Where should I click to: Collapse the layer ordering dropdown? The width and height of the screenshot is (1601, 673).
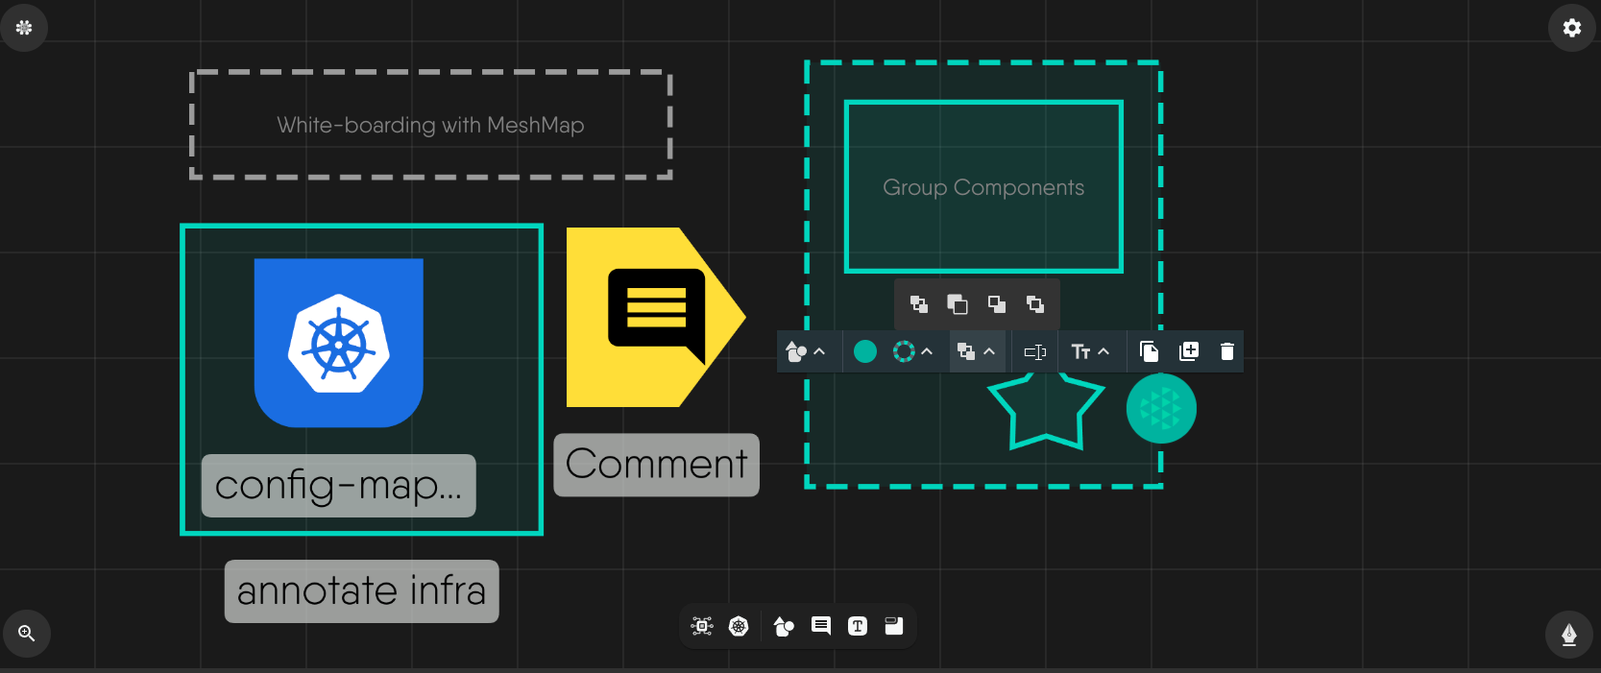tap(989, 351)
